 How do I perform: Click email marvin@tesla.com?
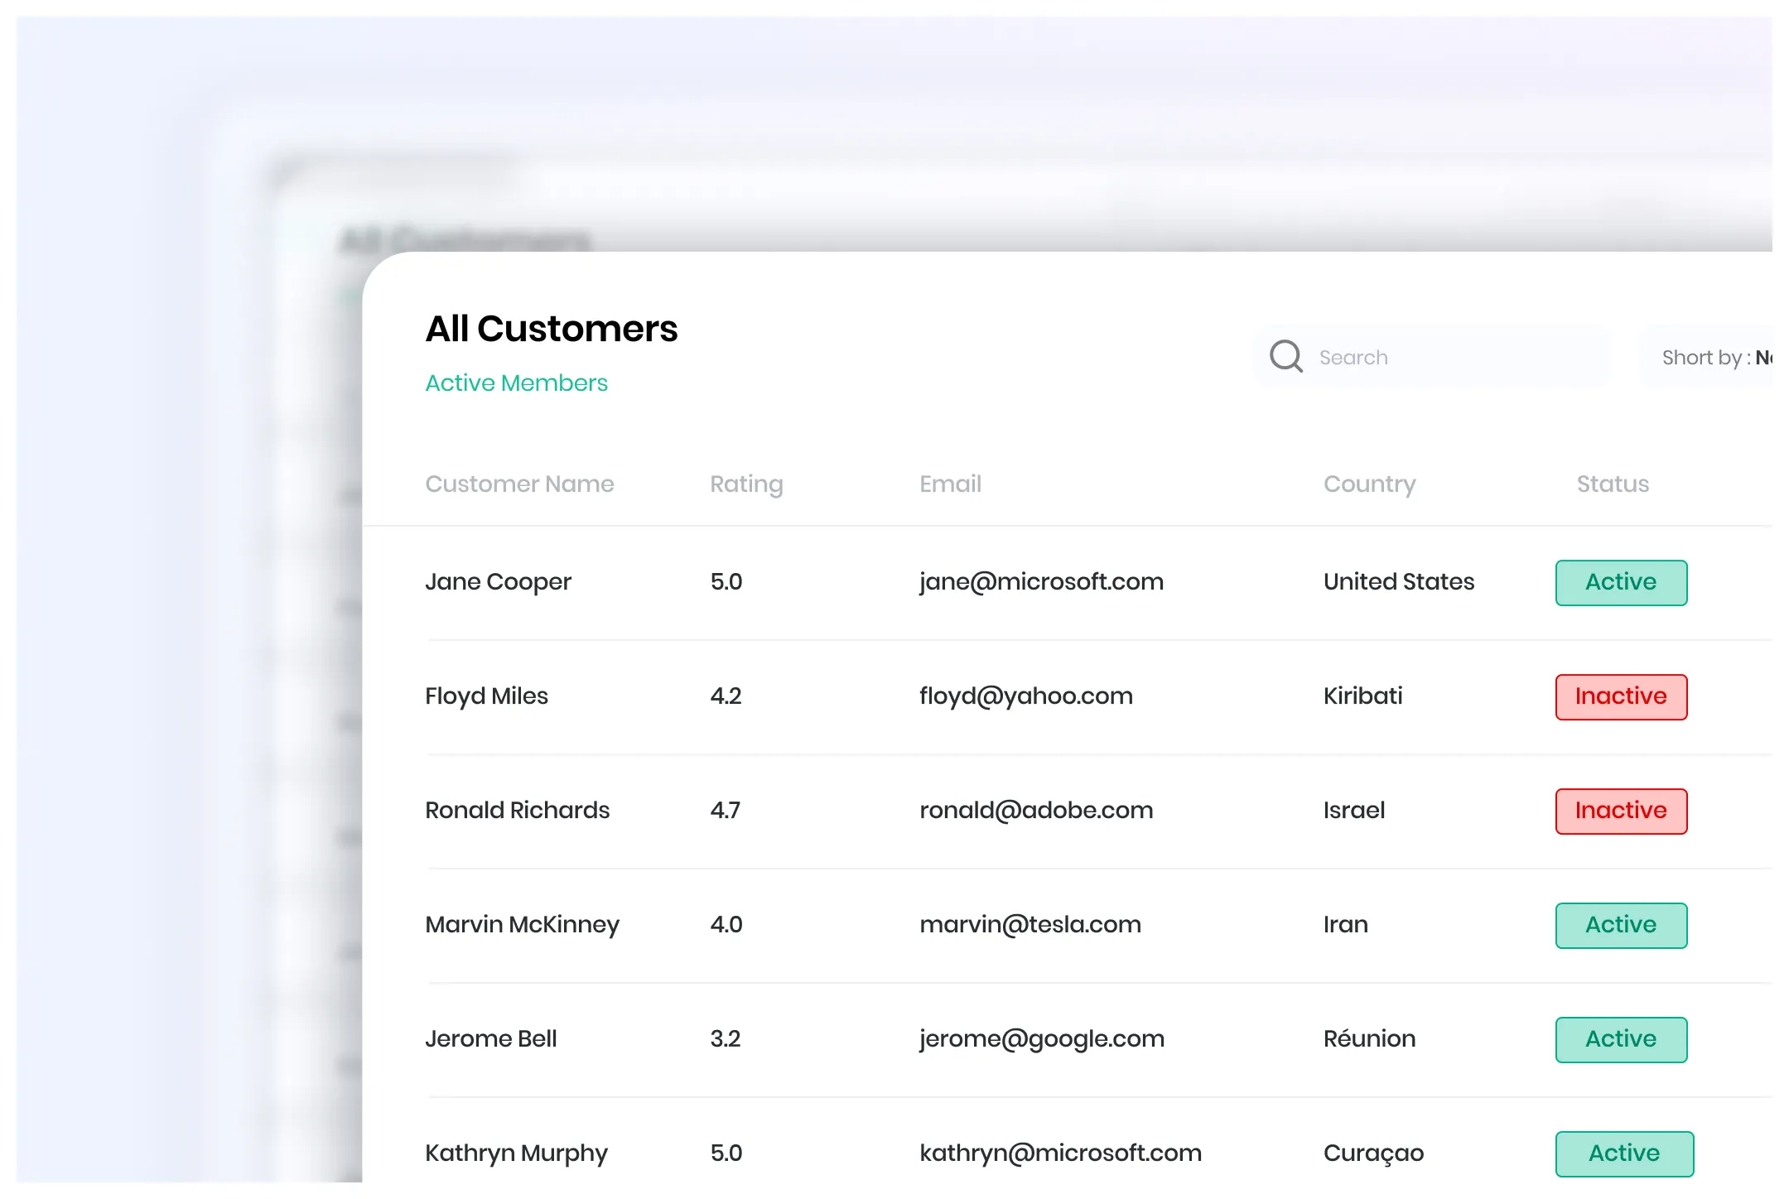click(1030, 924)
